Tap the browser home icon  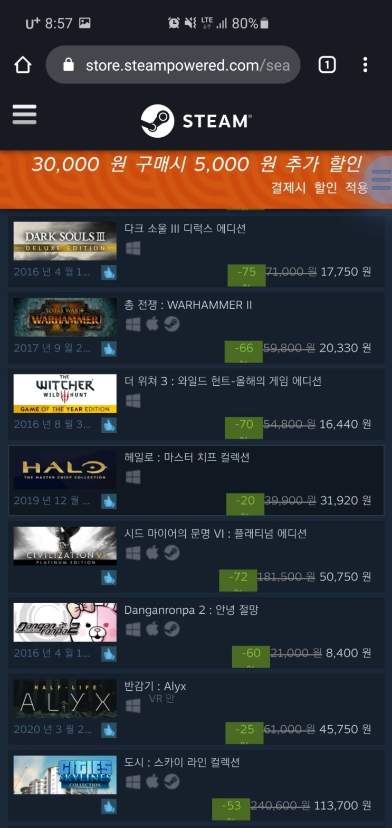23,65
